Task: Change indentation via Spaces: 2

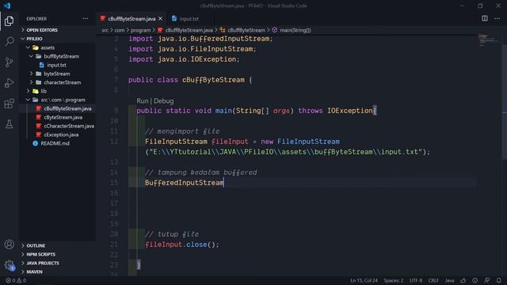Action: pyautogui.click(x=394, y=280)
